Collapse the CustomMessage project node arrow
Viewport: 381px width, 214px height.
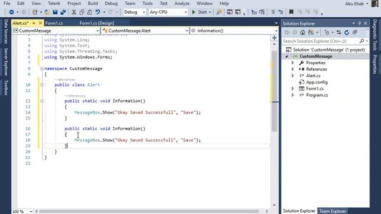pos(287,56)
